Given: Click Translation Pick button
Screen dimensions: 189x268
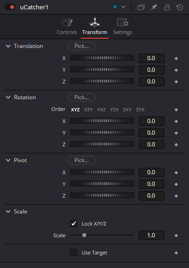Looking at the screenshot, I should click(82, 46).
